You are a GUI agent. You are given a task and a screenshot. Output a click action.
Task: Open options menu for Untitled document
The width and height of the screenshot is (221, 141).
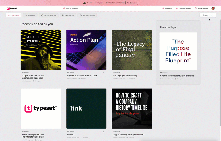coord(103,131)
